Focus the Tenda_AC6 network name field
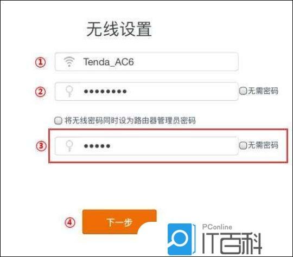 tap(146, 62)
